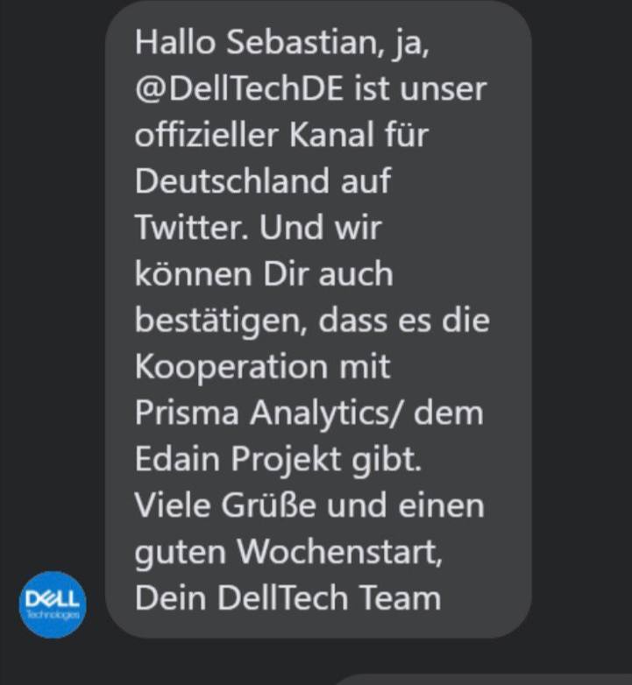632x685 pixels.
Task: Click the Dell Technologies profile avatar
Action: (x=53, y=604)
